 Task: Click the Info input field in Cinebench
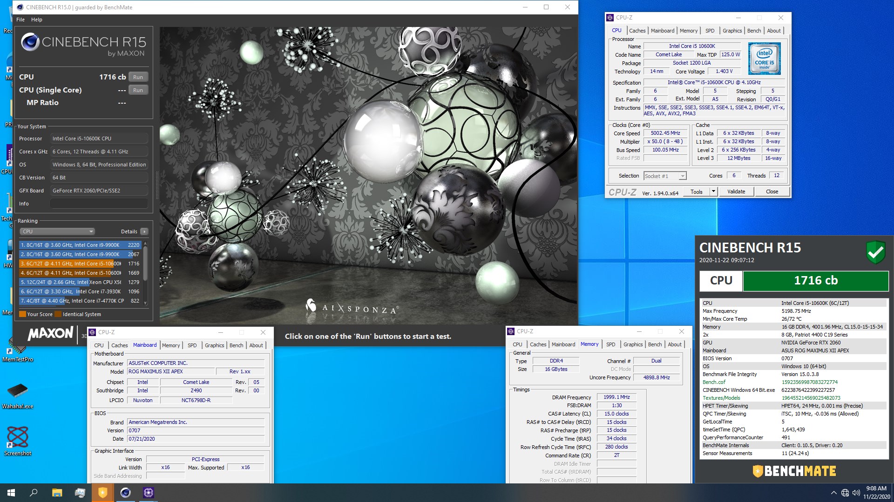(x=99, y=204)
